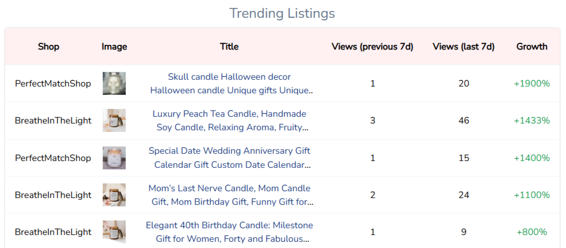Screen dimensions: 566x248
Task: Click the 40th Birthday Candle thumbnail
Action: click(114, 232)
